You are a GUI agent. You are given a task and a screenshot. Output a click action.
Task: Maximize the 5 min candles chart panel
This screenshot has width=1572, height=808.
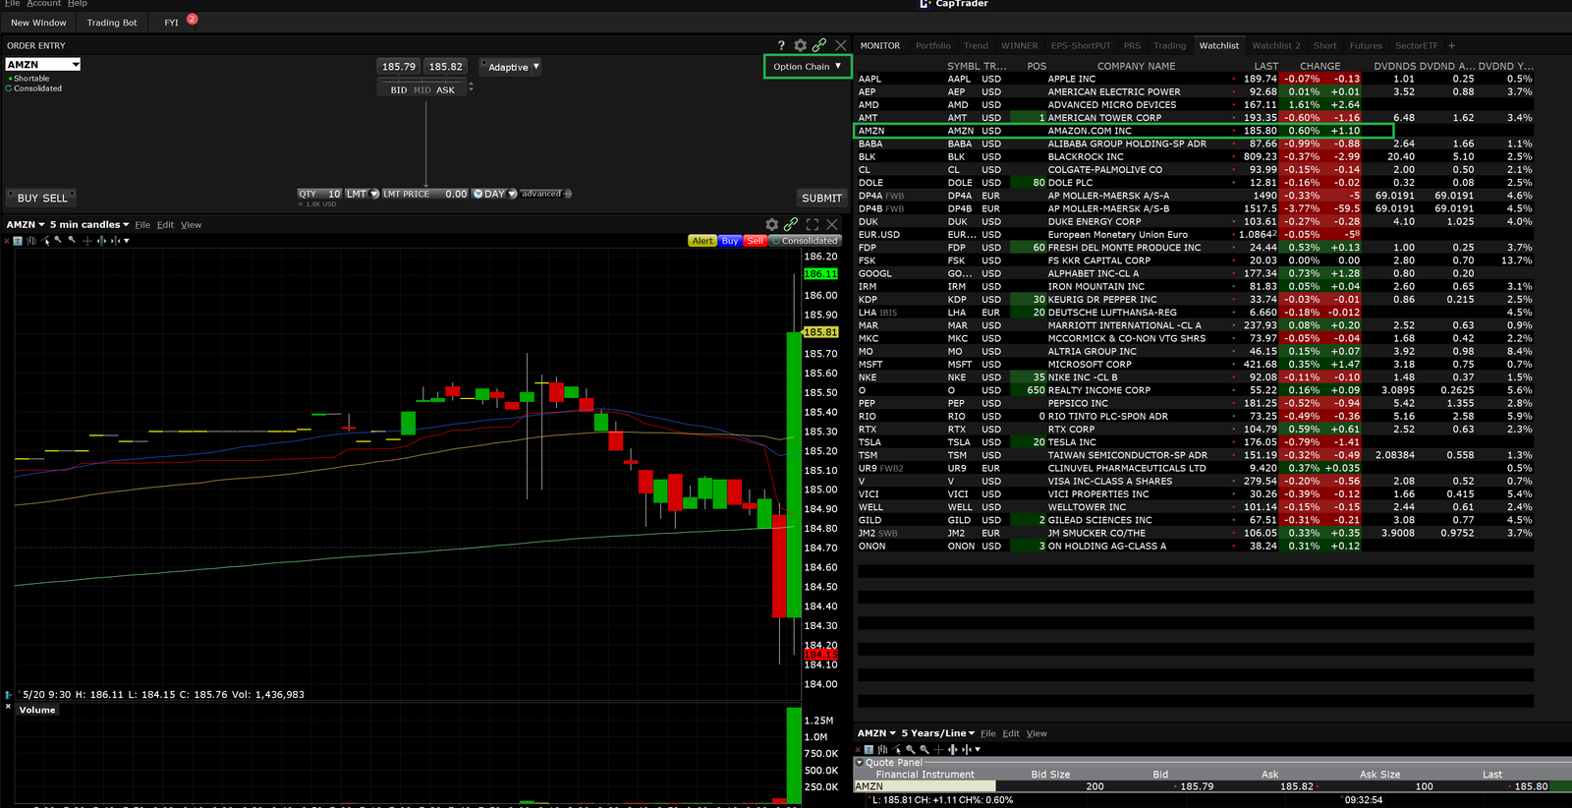click(813, 225)
